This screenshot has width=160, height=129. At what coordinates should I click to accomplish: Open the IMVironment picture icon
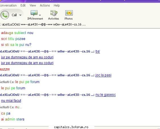coord(34,13)
